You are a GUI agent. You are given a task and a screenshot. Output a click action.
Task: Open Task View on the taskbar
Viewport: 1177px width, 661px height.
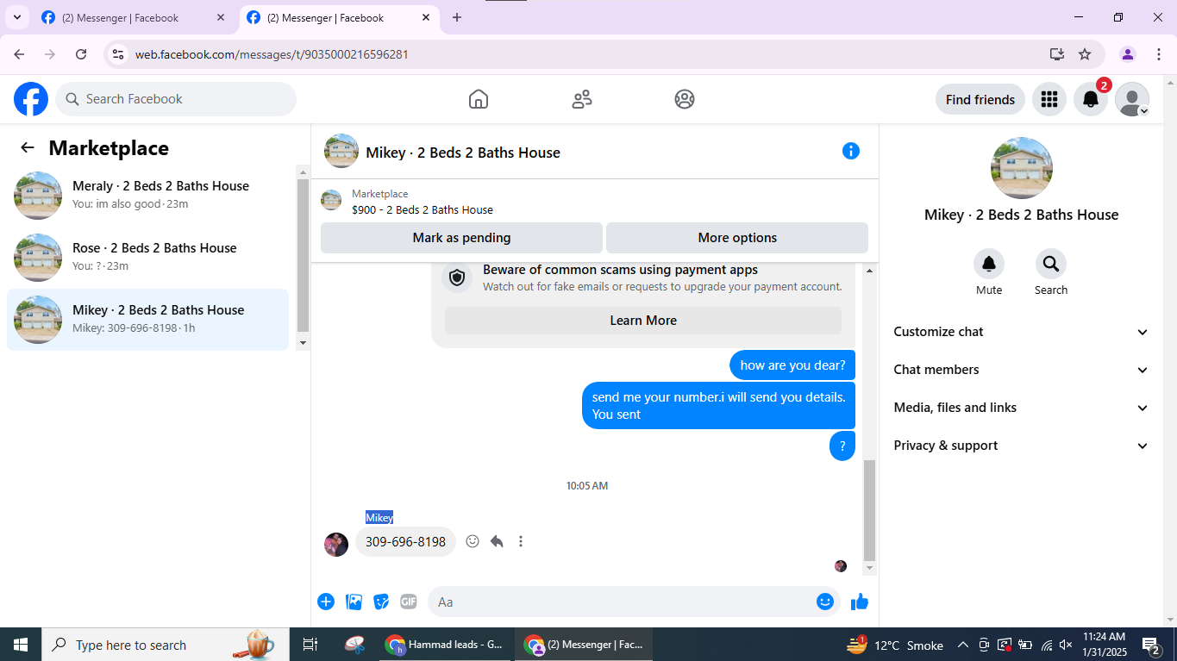pos(310,645)
